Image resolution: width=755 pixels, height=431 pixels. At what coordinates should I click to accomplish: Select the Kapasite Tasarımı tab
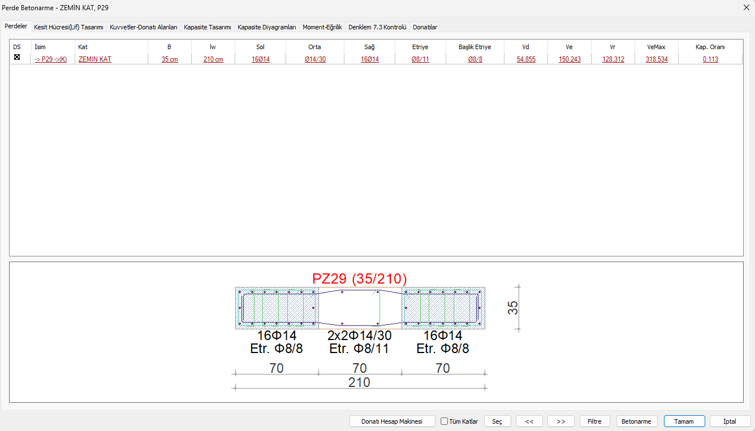(208, 27)
